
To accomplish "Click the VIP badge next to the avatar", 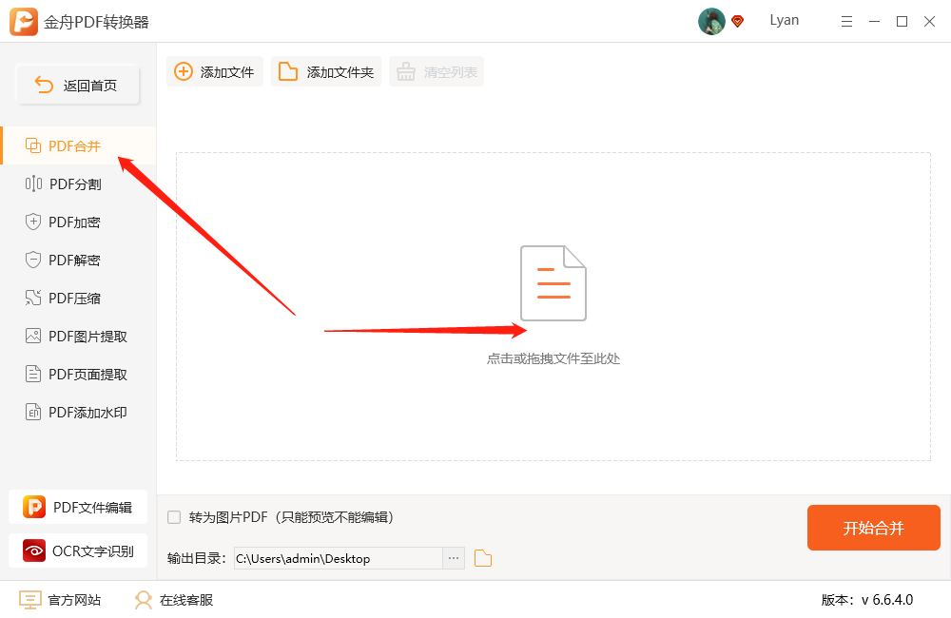I will pyautogui.click(x=737, y=21).
